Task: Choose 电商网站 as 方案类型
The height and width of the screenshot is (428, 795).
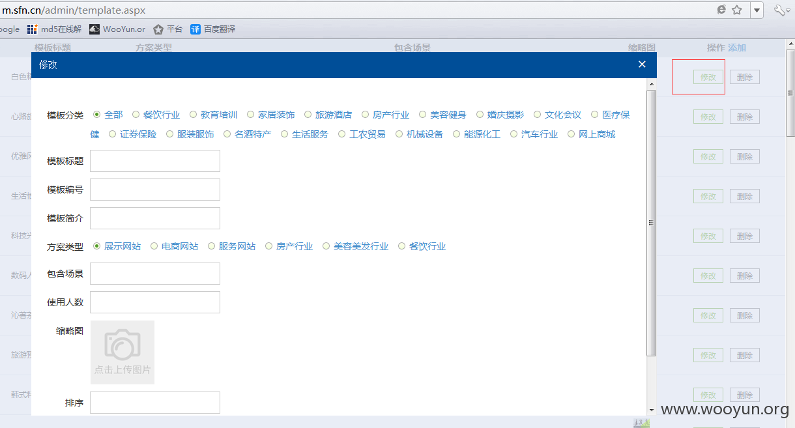Action: 154,246
